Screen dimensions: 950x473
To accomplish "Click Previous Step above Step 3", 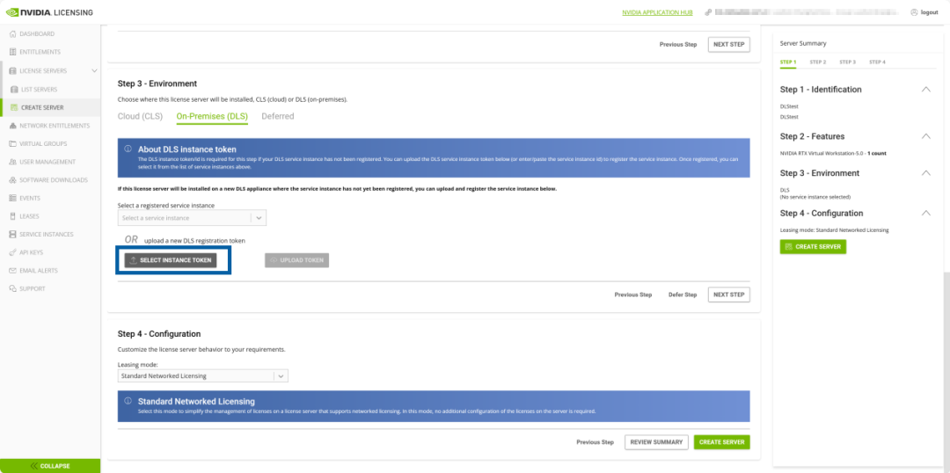I will click(x=678, y=44).
